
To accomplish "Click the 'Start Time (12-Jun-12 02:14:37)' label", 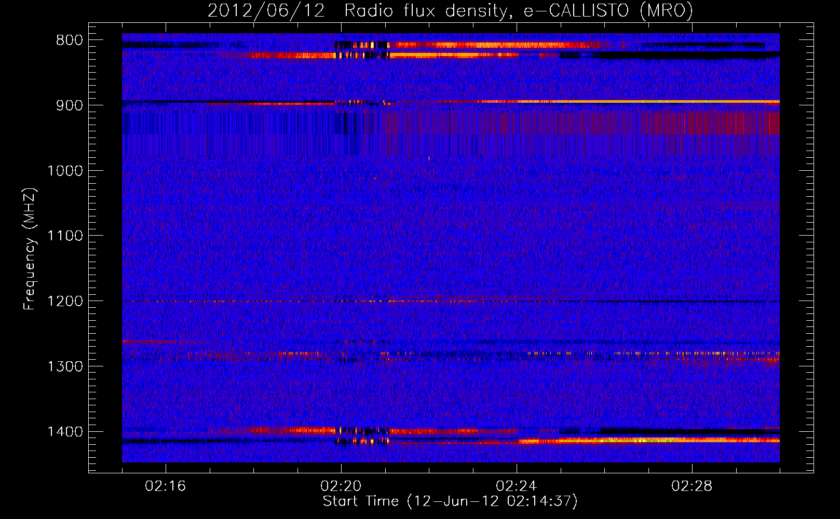I will coord(450,501).
